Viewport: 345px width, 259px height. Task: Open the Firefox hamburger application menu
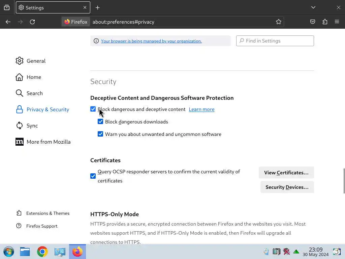337,22
